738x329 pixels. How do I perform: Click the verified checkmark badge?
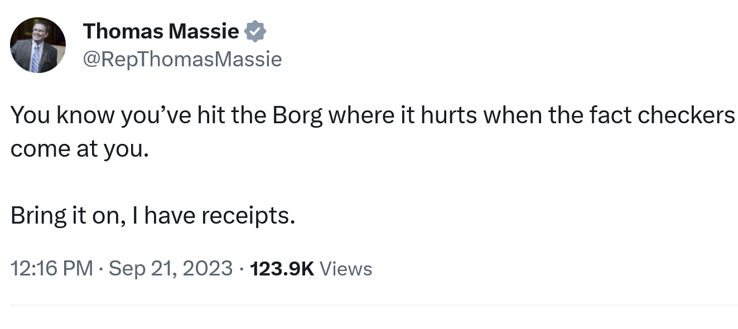click(255, 32)
